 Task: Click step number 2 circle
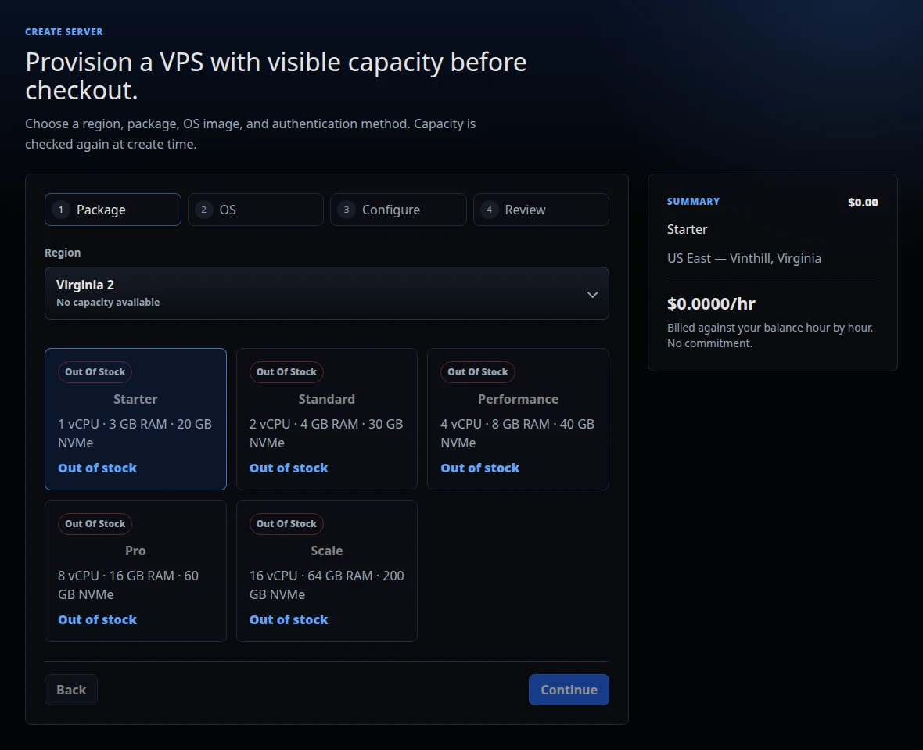[x=203, y=210]
